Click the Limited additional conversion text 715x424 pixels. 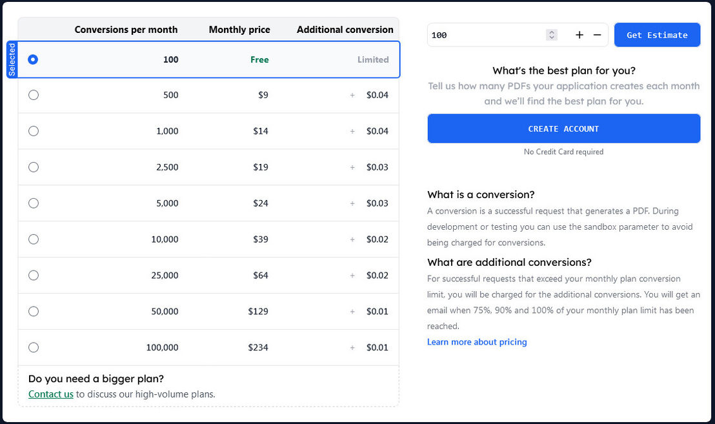[373, 60]
